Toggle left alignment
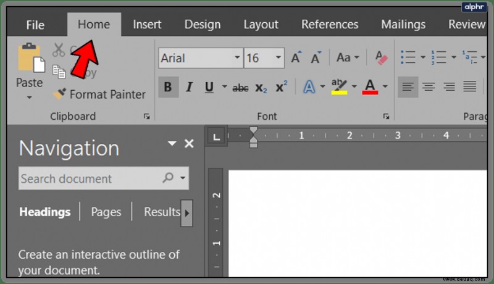494x284 pixels. tap(408, 87)
